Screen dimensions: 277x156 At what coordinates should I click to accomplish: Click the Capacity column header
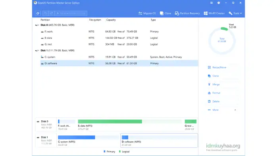(x=111, y=20)
